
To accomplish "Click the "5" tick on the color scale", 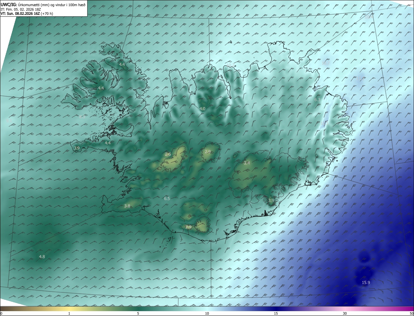I will pyautogui.click(x=138, y=313).
